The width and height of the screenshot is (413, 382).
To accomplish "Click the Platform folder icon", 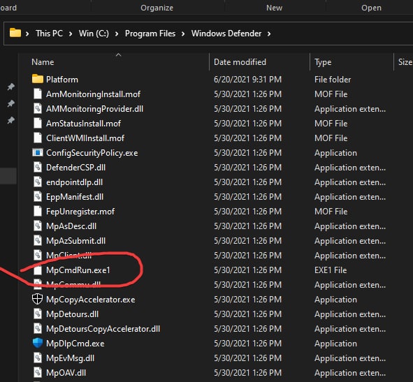I will pos(38,79).
